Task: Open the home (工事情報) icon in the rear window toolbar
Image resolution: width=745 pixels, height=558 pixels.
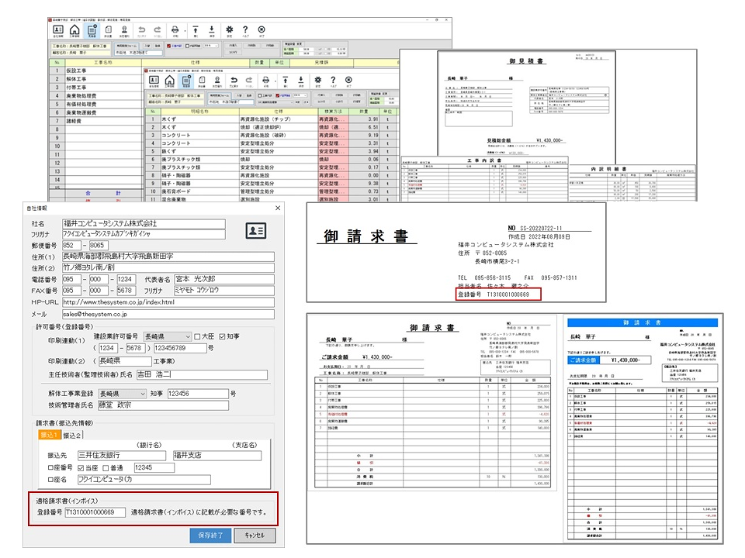Action: [x=74, y=30]
